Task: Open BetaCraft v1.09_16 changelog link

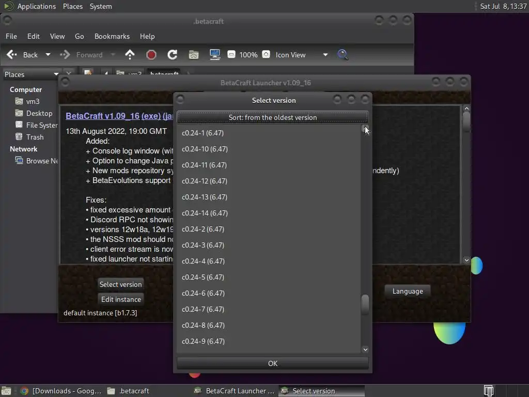Action: (103, 116)
